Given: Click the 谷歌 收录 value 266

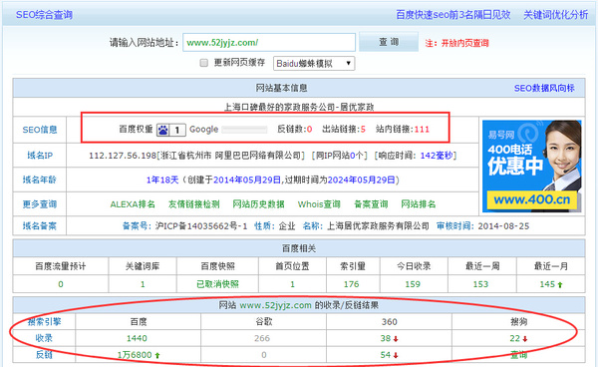Looking at the screenshot, I should pyautogui.click(x=262, y=338).
